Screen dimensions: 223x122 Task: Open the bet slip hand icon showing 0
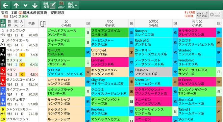pos(61,5)
